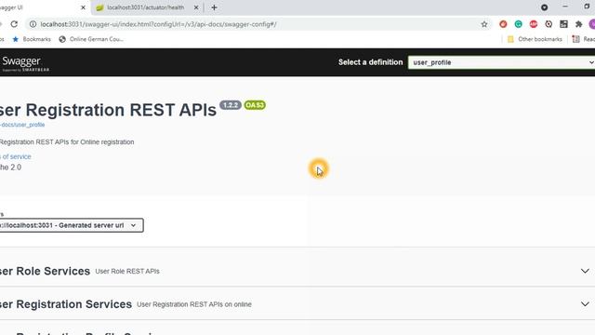Click the media control icon in title bar
595x335 pixels.
[x=545, y=7]
